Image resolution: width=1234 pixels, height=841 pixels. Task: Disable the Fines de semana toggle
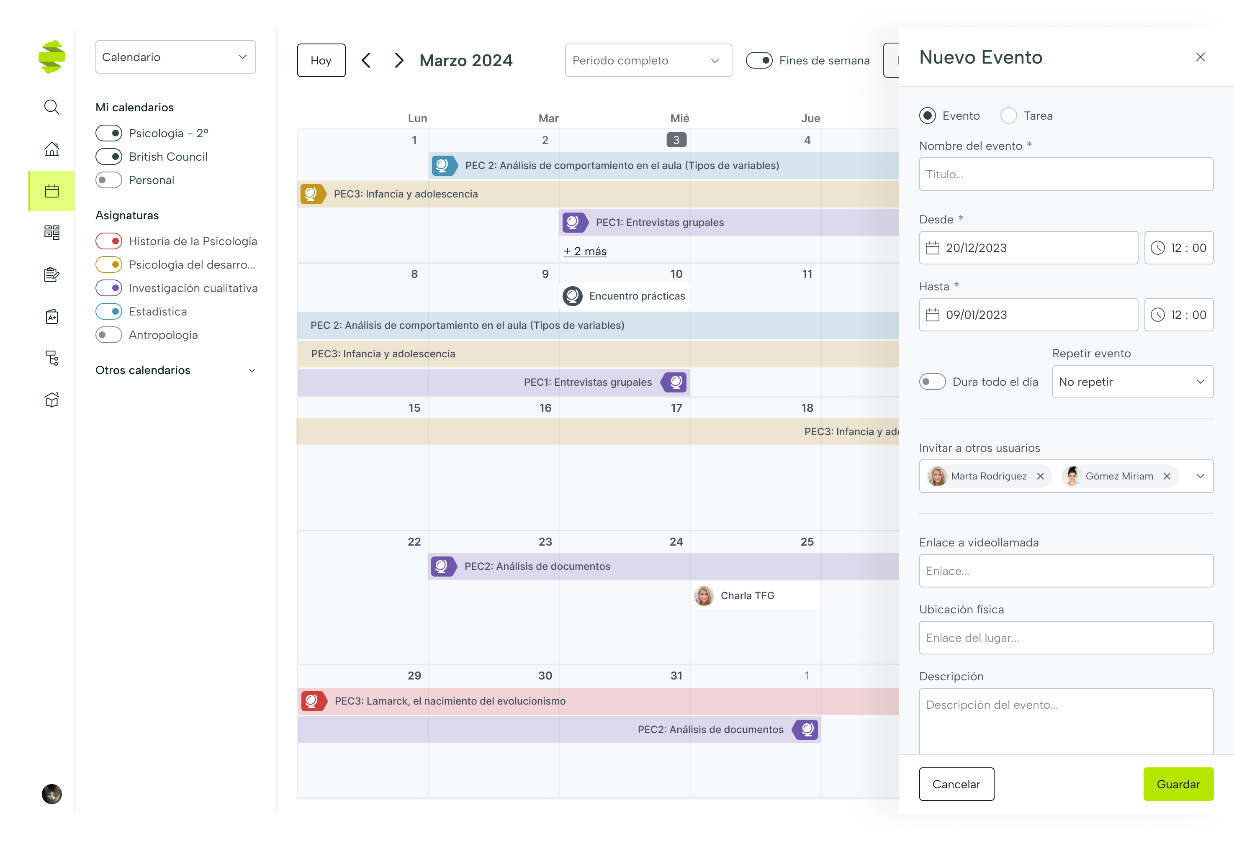(759, 61)
